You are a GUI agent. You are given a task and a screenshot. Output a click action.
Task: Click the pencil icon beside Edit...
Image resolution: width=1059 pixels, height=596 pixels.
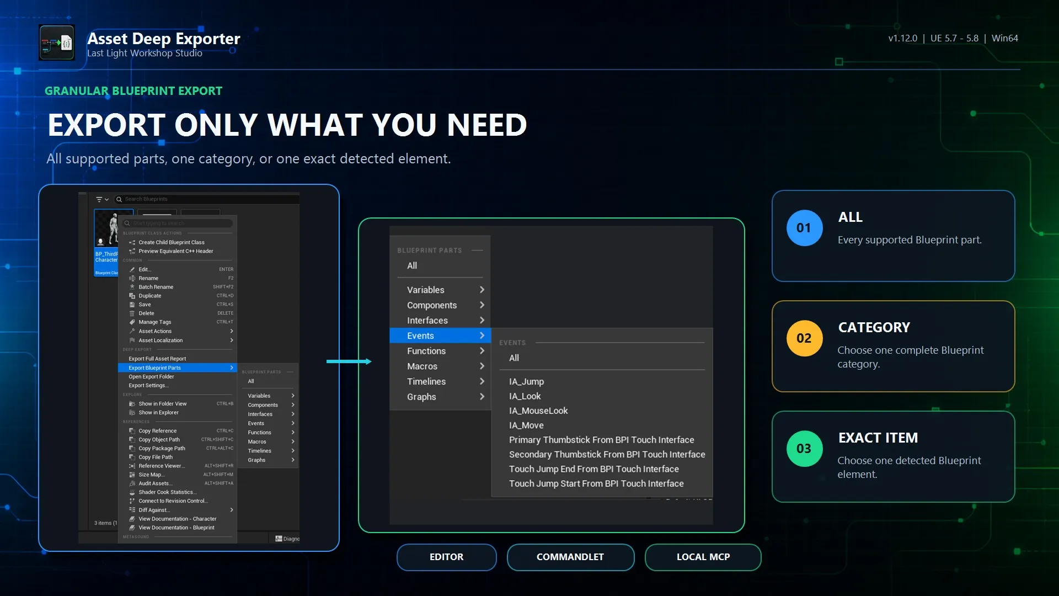132,269
